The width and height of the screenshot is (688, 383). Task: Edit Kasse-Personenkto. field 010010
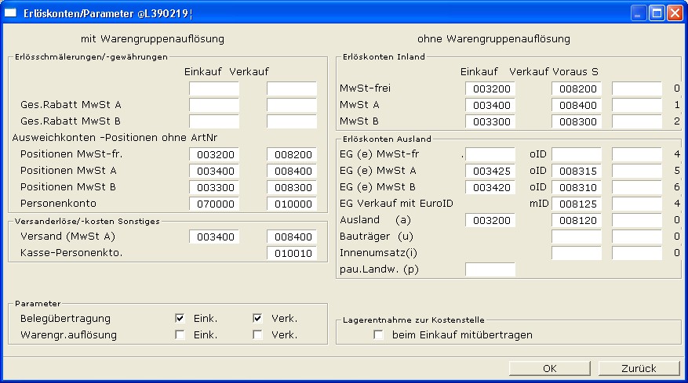click(291, 253)
